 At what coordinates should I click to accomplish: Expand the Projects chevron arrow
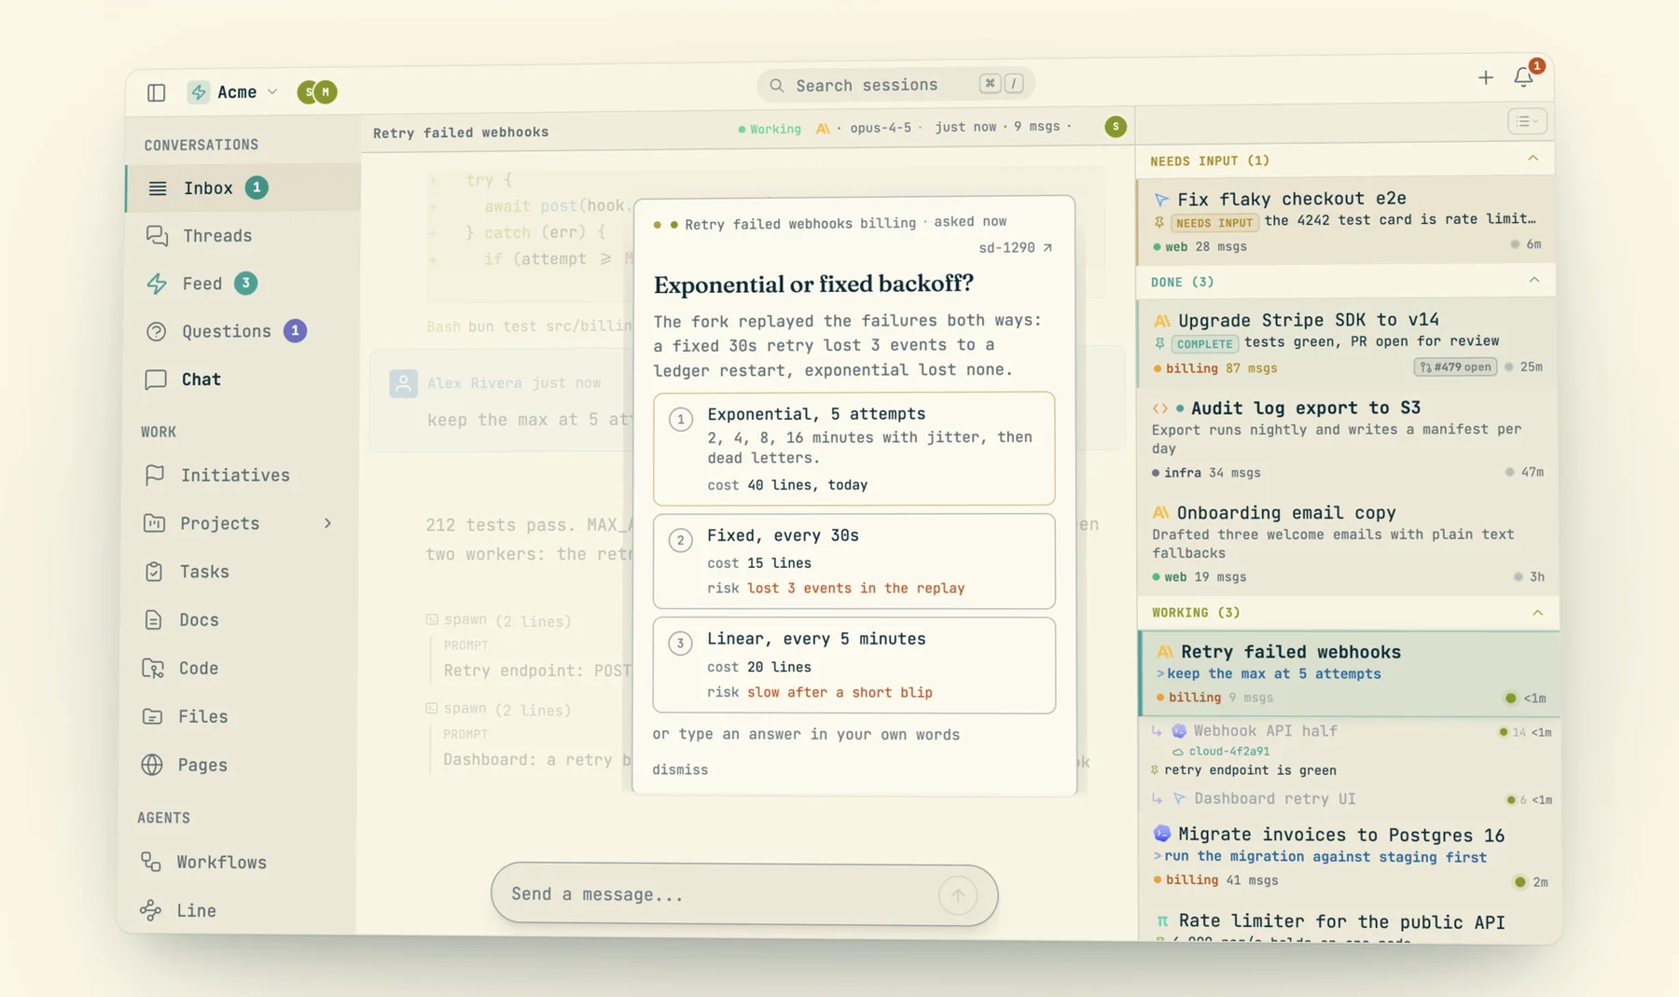click(327, 523)
